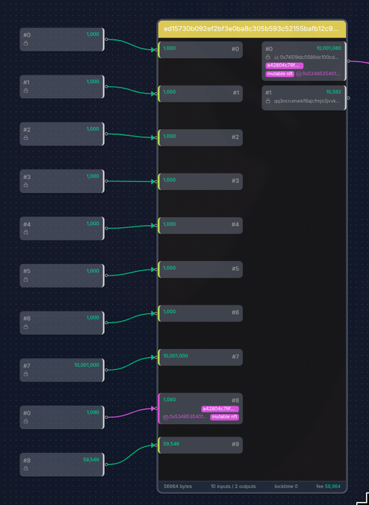Click lock icon in left node with 10,001,000
The image size is (369, 505).
click(26, 374)
